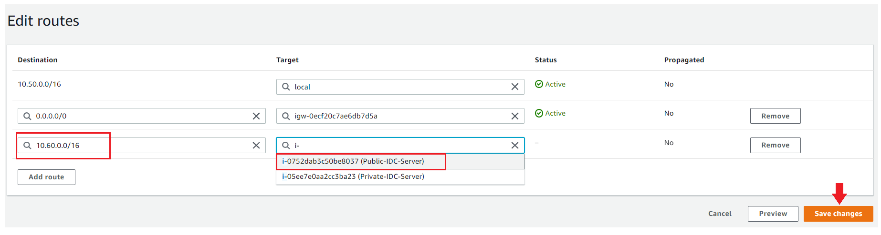Click Propagated No value for 0.0.0.0/0 row
Screen dimensions: 881x235
coord(669,113)
